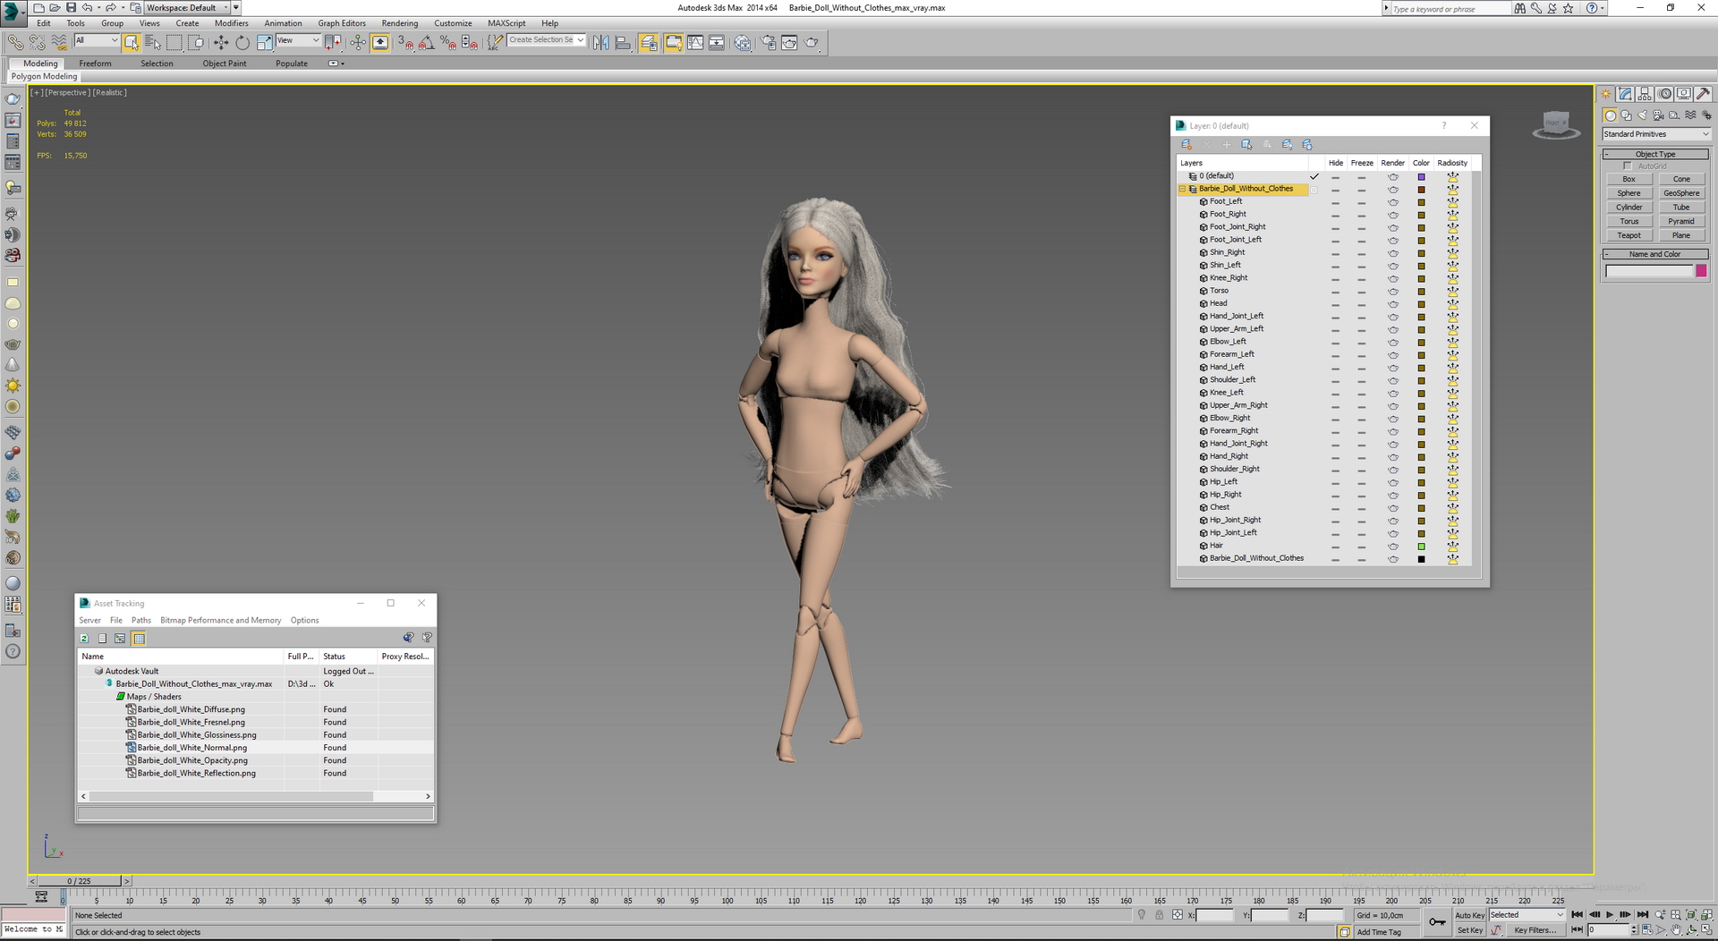The image size is (1718, 941).
Task: Activate the Select and Link tool
Action: 15,42
